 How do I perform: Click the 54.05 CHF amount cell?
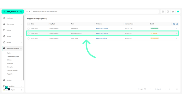[x=128, y=38]
